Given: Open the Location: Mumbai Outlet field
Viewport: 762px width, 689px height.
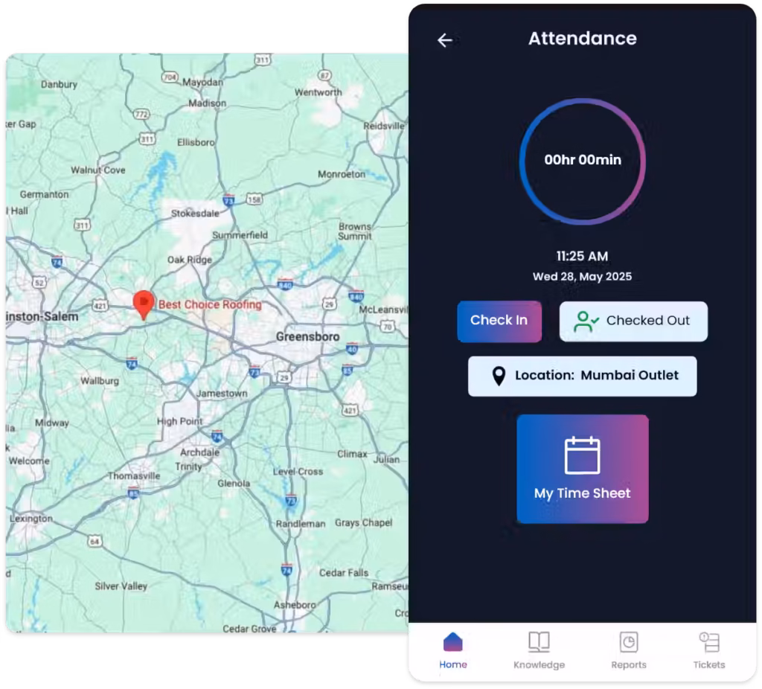Looking at the screenshot, I should coord(582,376).
